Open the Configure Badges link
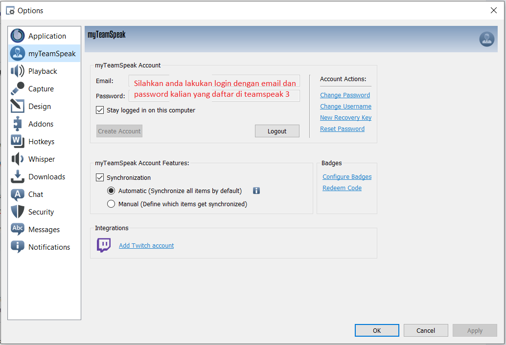Image resolution: width=506 pixels, height=345 pixels. 347,176
